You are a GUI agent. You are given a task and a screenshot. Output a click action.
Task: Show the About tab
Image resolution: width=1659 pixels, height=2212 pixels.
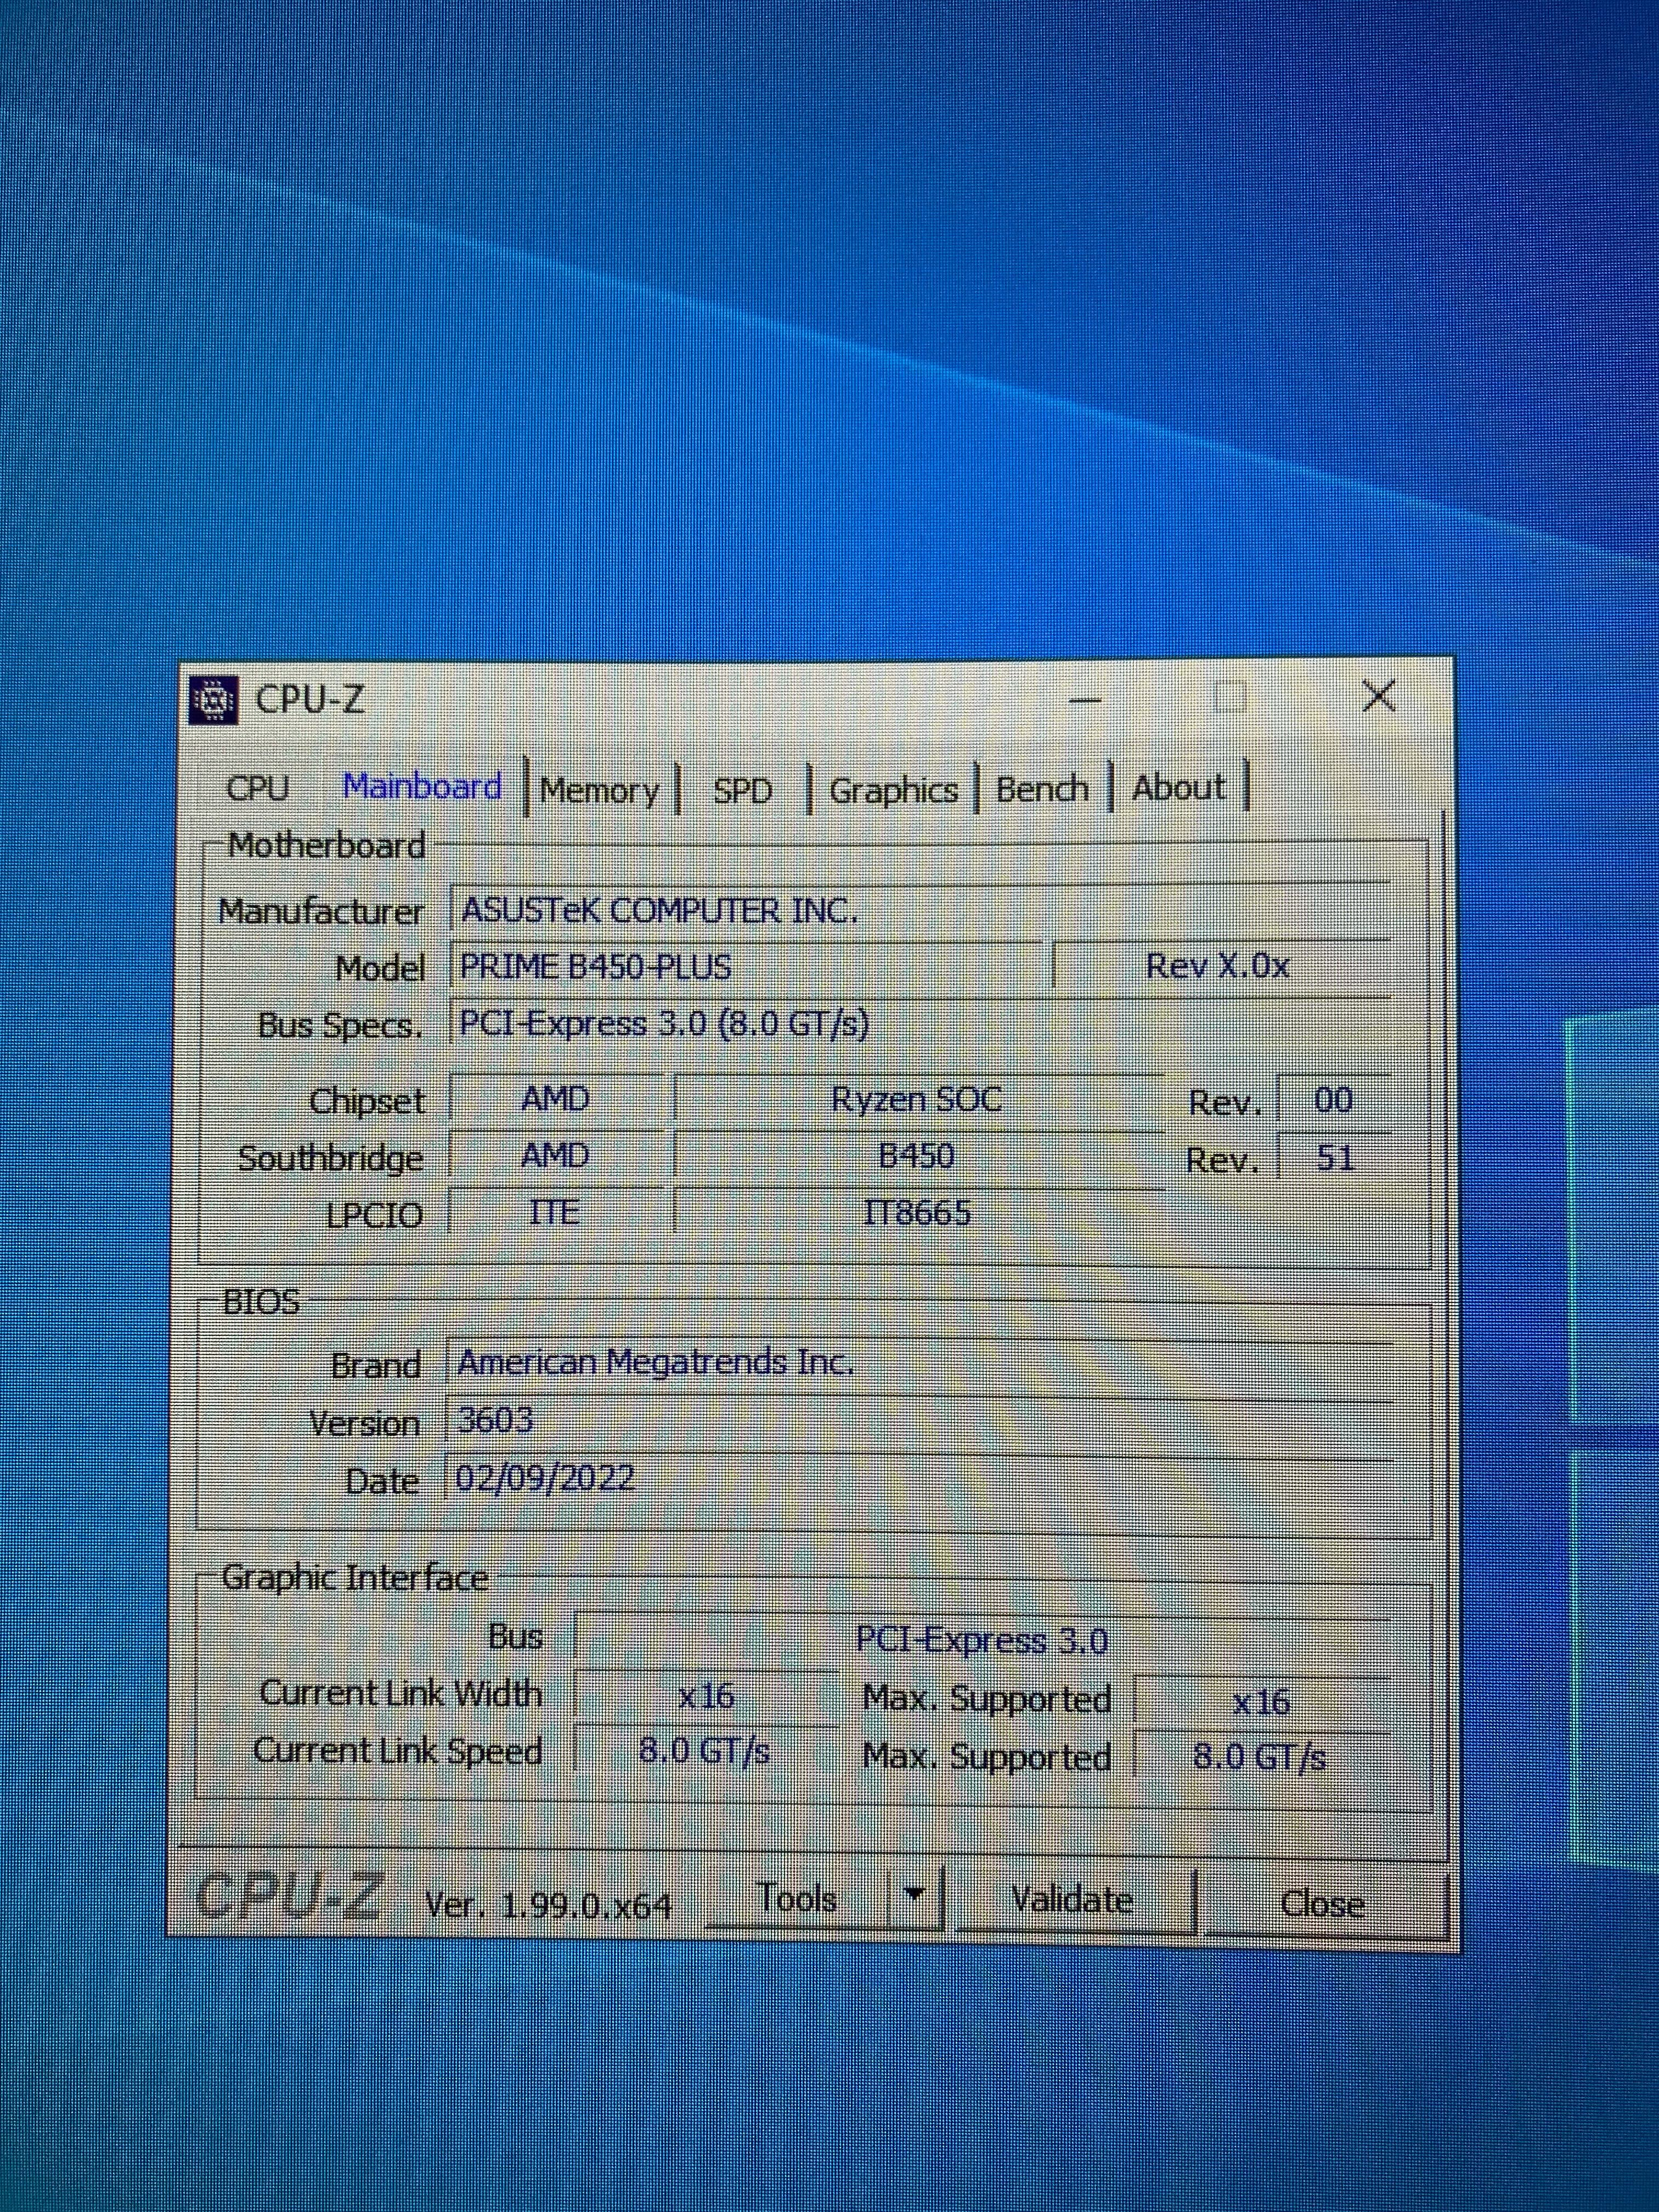[x=1178, y=788]
